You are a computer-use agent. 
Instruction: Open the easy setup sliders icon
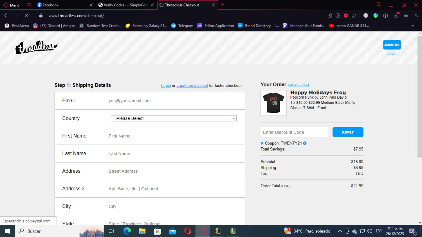406,15
